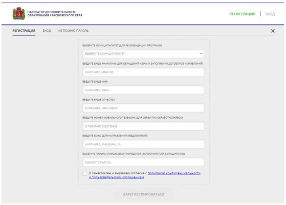Click the green 'Регистрация' header link
The width and height of the screenshot is (286, 205).
coord(242,14)
